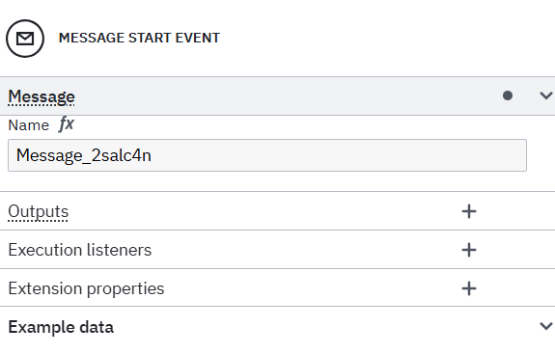Viewport: 555px width, 354px height.
Task: Click the Name field label
Action: coord(29,125)
